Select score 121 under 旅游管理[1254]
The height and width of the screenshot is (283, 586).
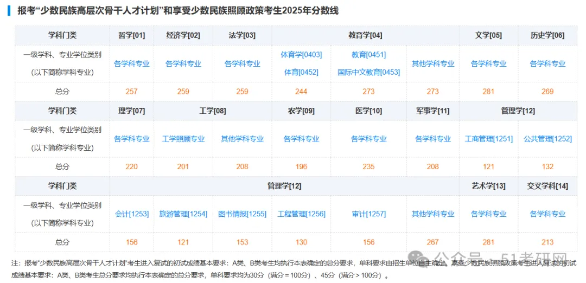[x=183, y=242]
